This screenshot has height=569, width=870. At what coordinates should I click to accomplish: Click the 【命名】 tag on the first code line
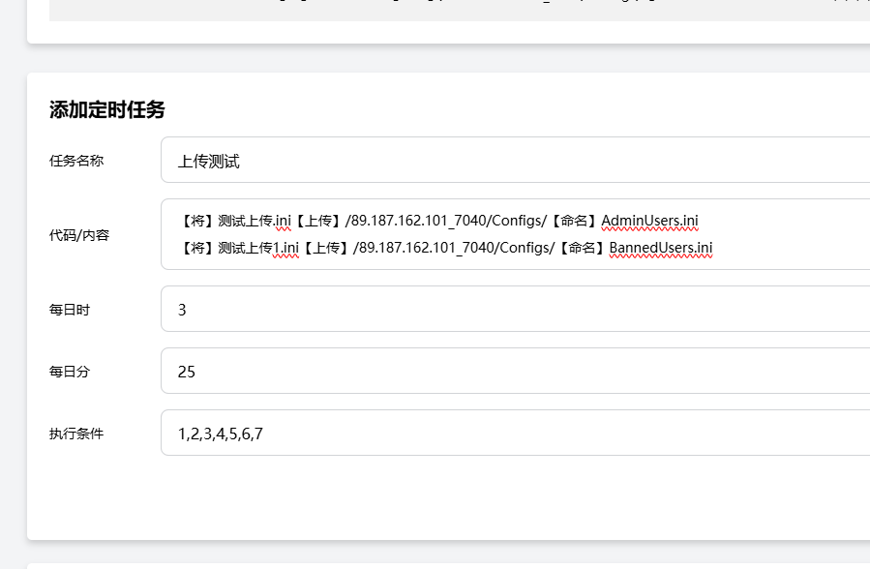click(x=575, y=222)
